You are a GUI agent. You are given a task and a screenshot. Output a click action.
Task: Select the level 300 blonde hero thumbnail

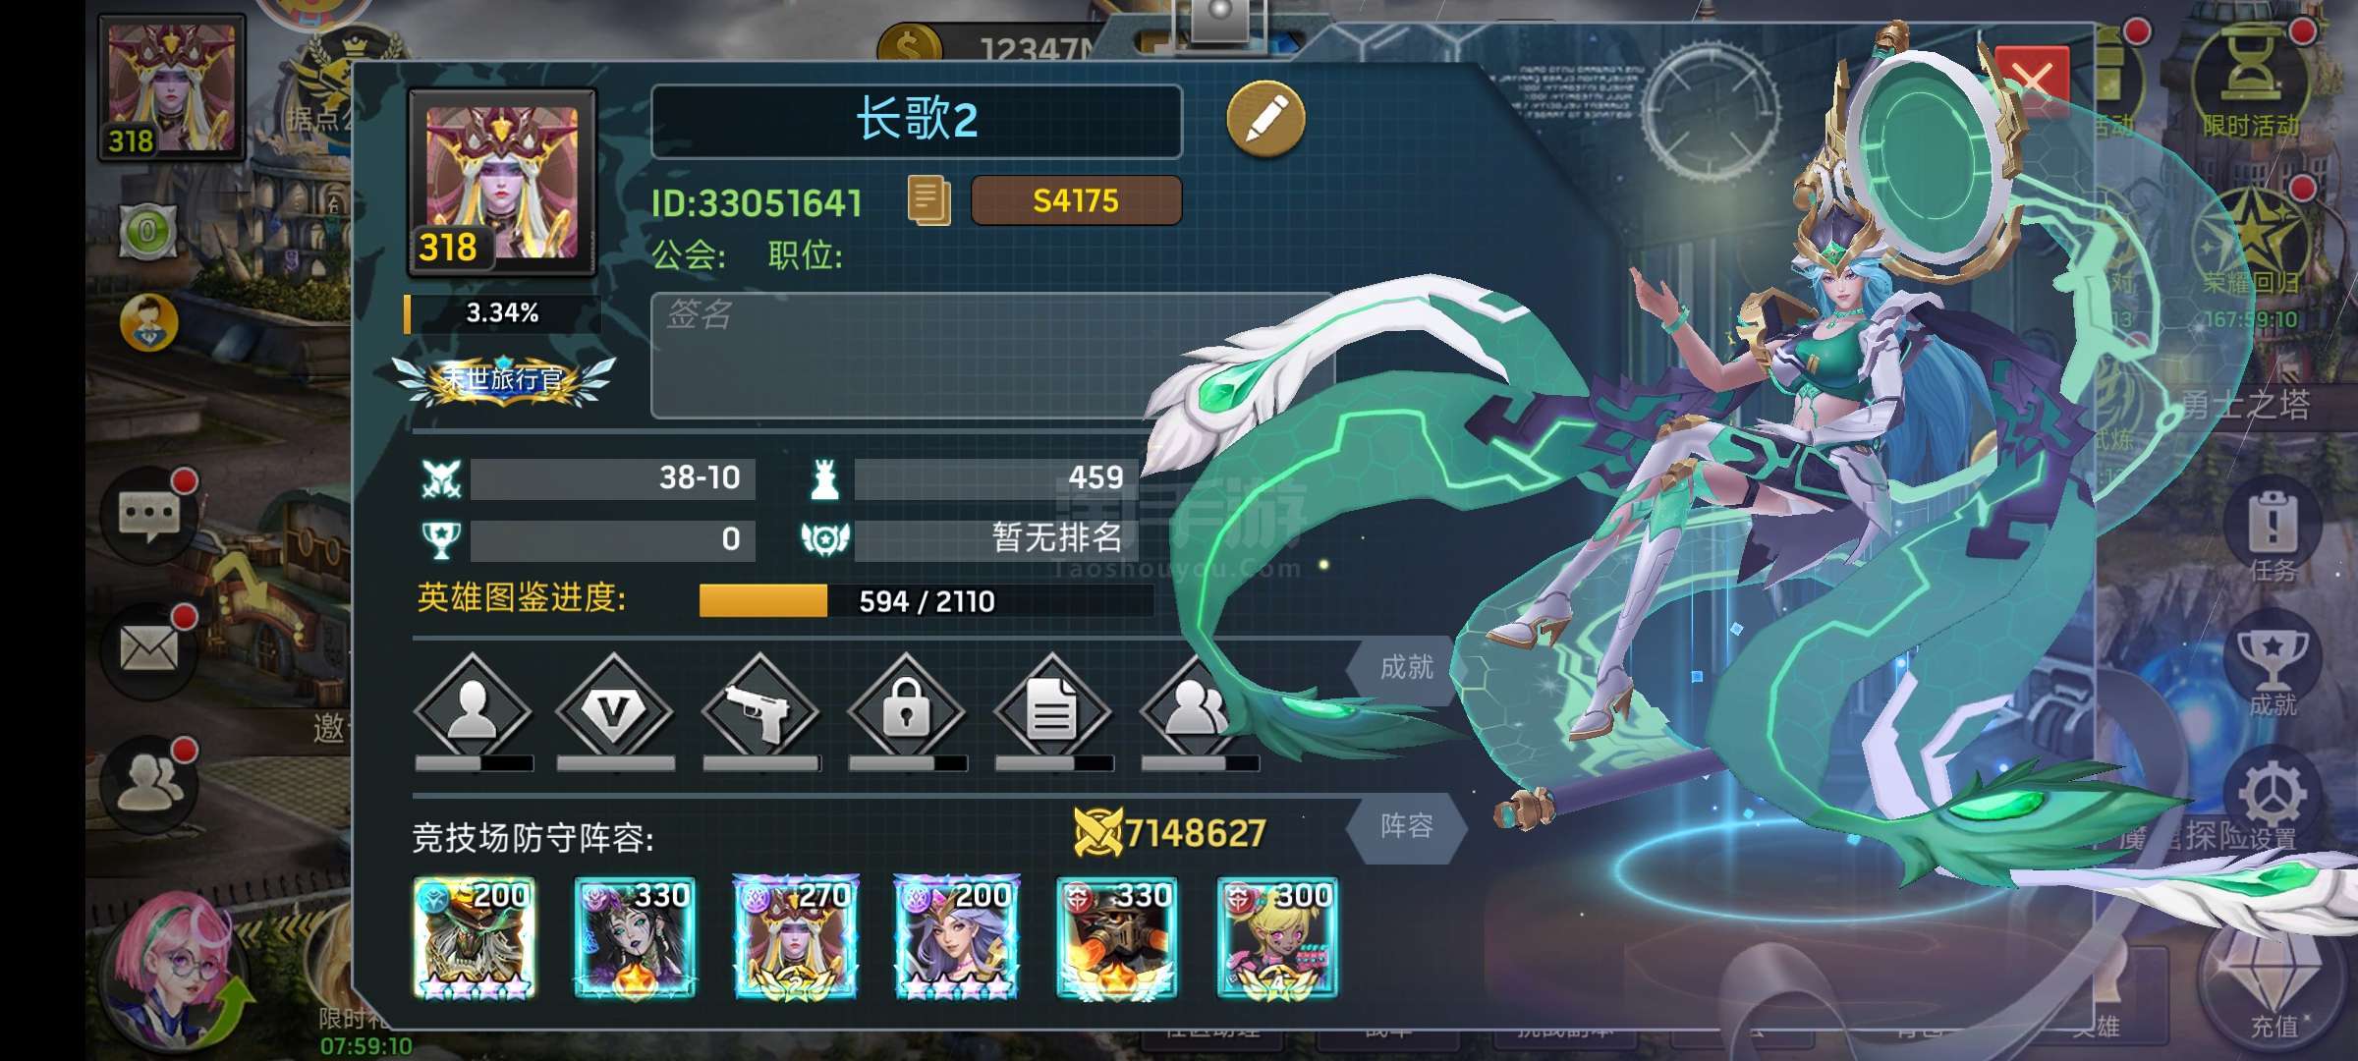pos(1277,937)
